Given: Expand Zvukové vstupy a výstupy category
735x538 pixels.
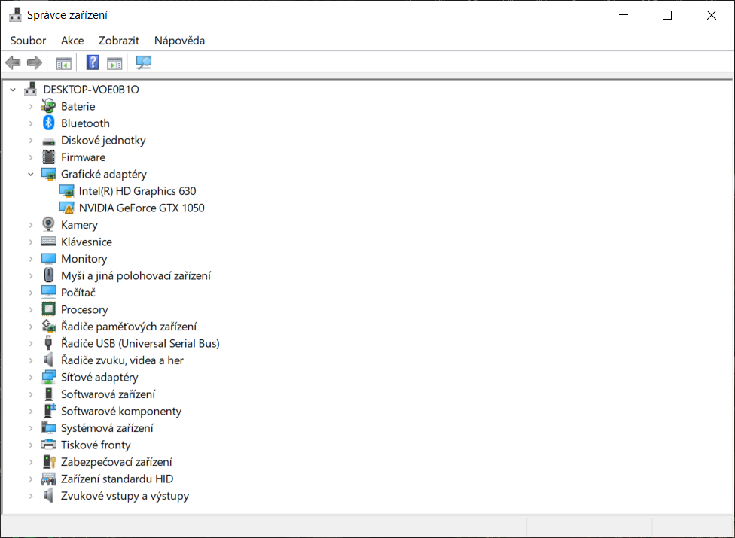Looking at the screenshot, I should [31, 496].
